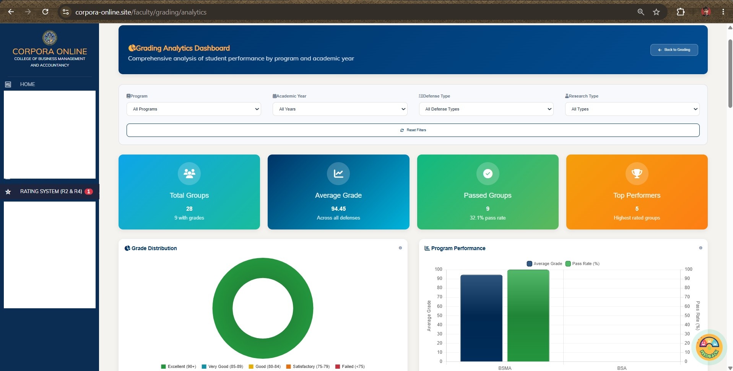This screenshot has height=371, width=733.
Task: Open the All Programs dropdown
Action: [194, 109]
